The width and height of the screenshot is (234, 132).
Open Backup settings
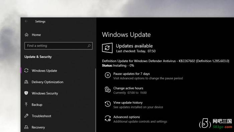[37, 105]
